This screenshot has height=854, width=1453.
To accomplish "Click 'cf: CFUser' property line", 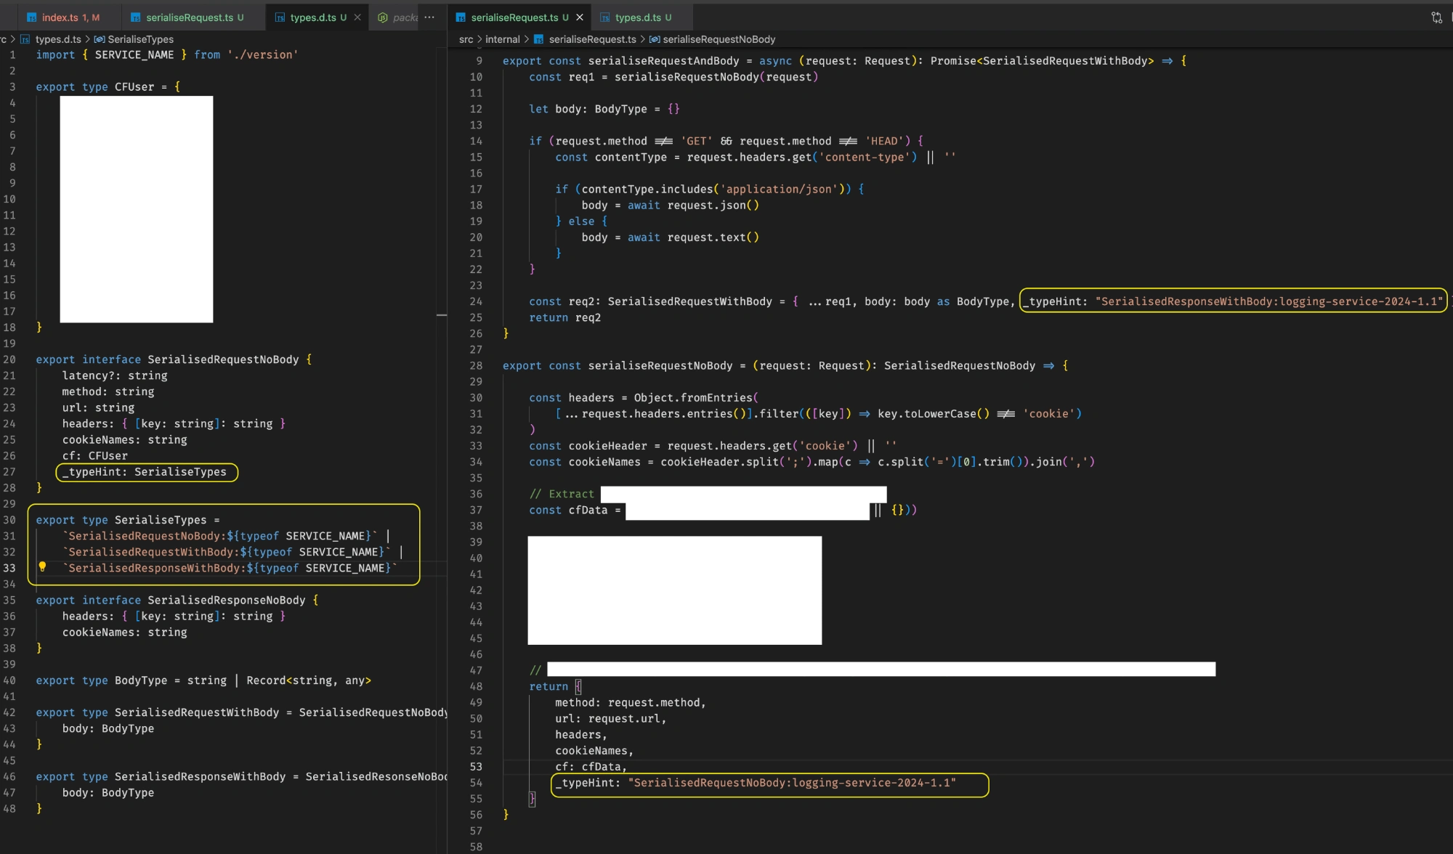I will tap(95, 456).
